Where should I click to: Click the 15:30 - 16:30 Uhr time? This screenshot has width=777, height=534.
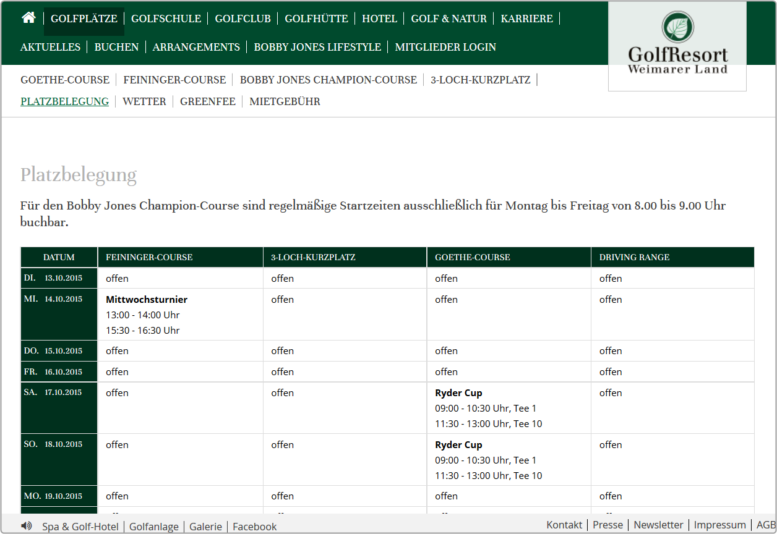(x=143, y=331)
